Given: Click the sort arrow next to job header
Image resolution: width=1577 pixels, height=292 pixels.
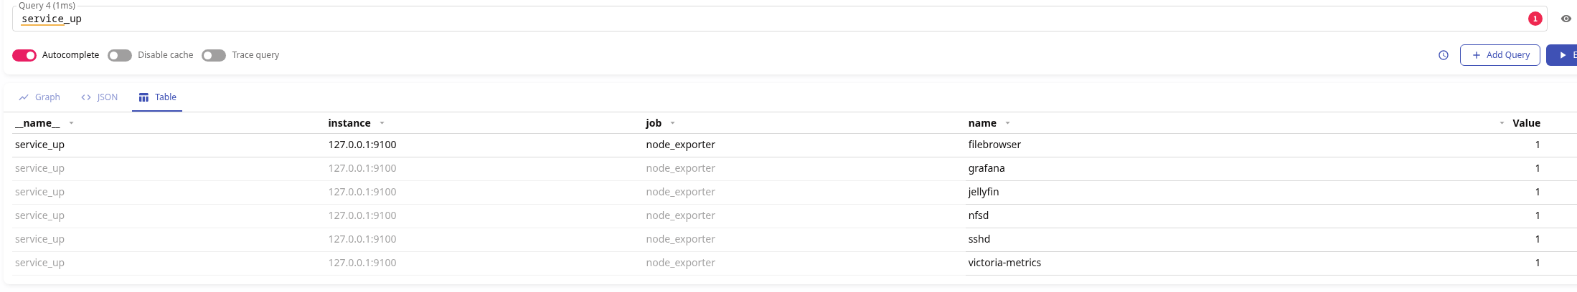Looking at the screenshot, I should pos(672,123).
